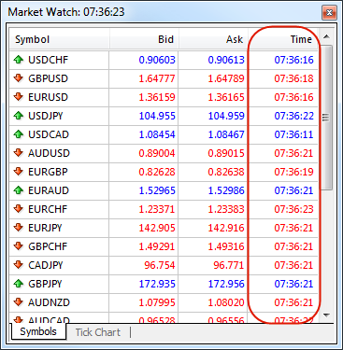Click the vertical scrollbar thumb
Screen dimensions: 343x350
click(326, 118)
